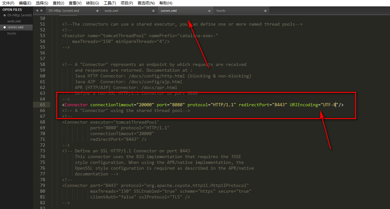Click /docs/config/http.html on line 60
Image resolution: width=390 pixels, height=209 pixels.
pos(157,76)
